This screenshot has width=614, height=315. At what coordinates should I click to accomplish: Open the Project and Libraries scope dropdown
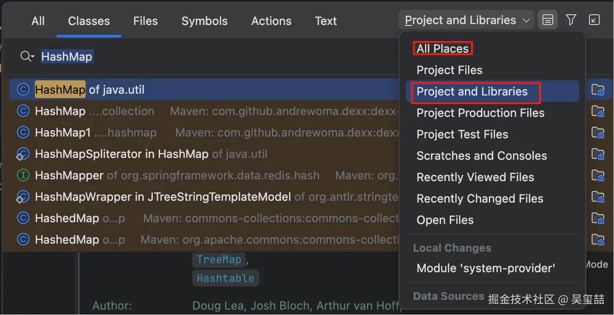(467, 21)
